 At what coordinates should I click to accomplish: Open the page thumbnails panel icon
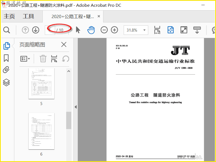6,46
